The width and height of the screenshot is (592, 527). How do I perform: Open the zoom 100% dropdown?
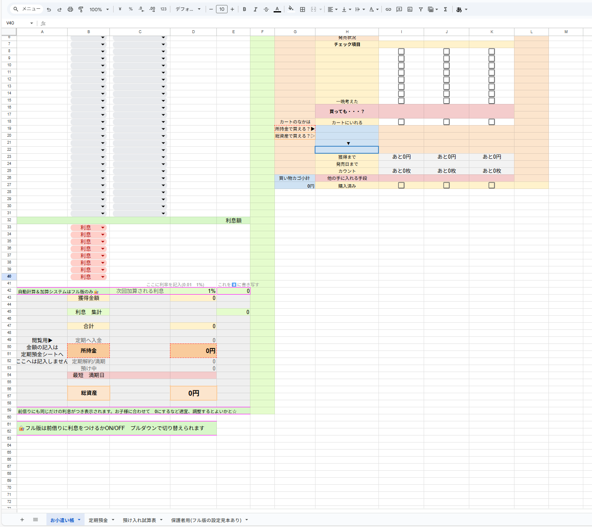click(99, 10)
